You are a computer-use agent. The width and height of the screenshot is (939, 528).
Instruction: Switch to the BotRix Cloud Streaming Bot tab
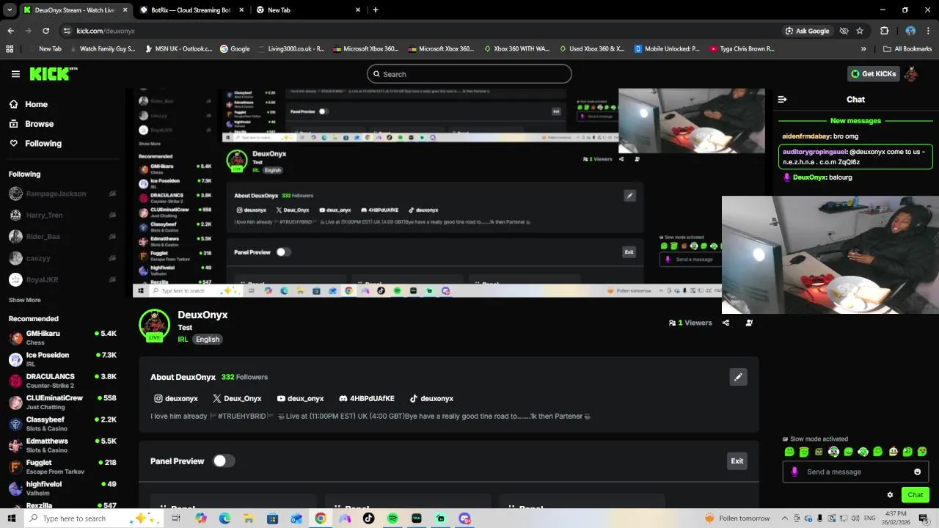pos(191,10)
